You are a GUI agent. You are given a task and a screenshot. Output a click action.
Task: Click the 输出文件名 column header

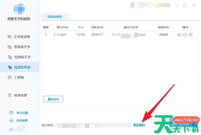point(131,27)
